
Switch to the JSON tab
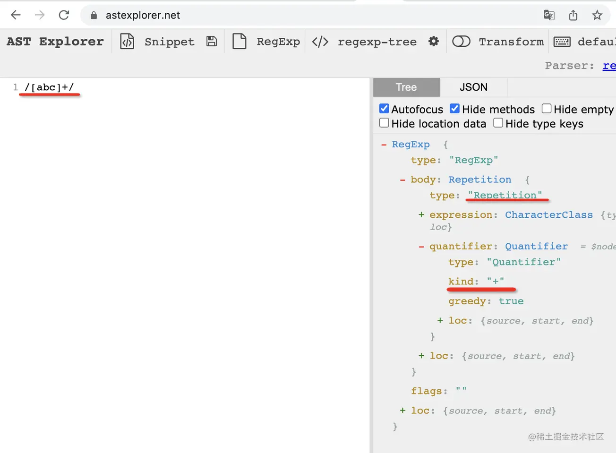473,87
